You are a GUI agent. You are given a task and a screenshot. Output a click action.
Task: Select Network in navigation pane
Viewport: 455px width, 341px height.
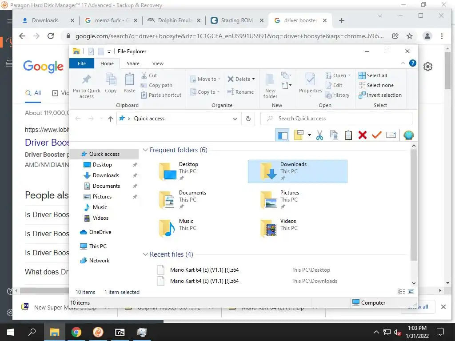[x=99, y=261]
